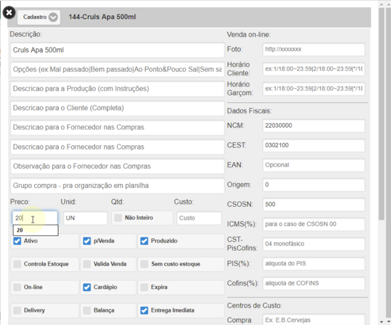Viewport: 391px width, 325px height.
Task: Open the Cadastro dropdown
Action: pos(38,17)
